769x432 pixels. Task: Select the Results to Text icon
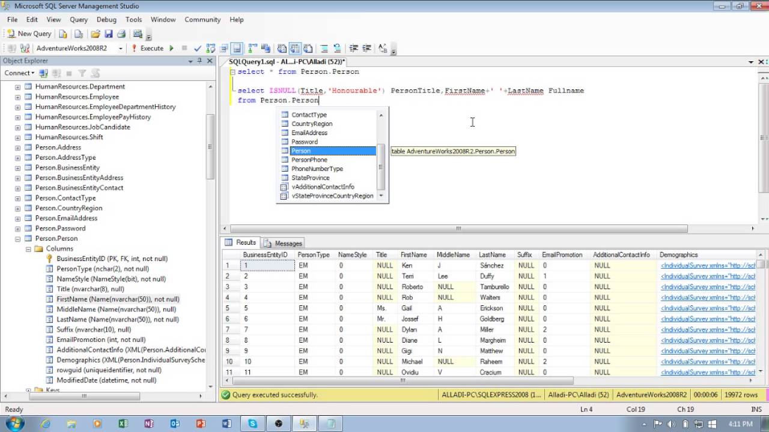282,49
